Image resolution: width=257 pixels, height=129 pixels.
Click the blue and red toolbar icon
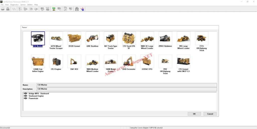click(x=82, y=9)
